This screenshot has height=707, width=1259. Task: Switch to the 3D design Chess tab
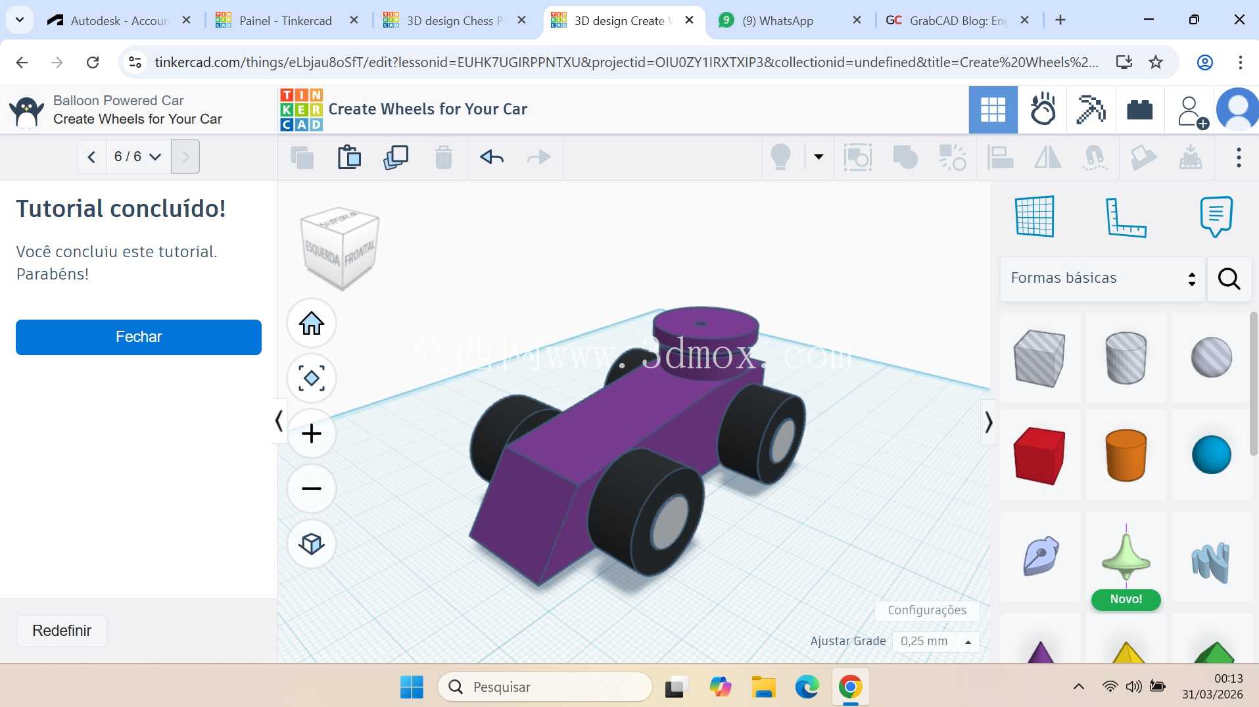454,20
